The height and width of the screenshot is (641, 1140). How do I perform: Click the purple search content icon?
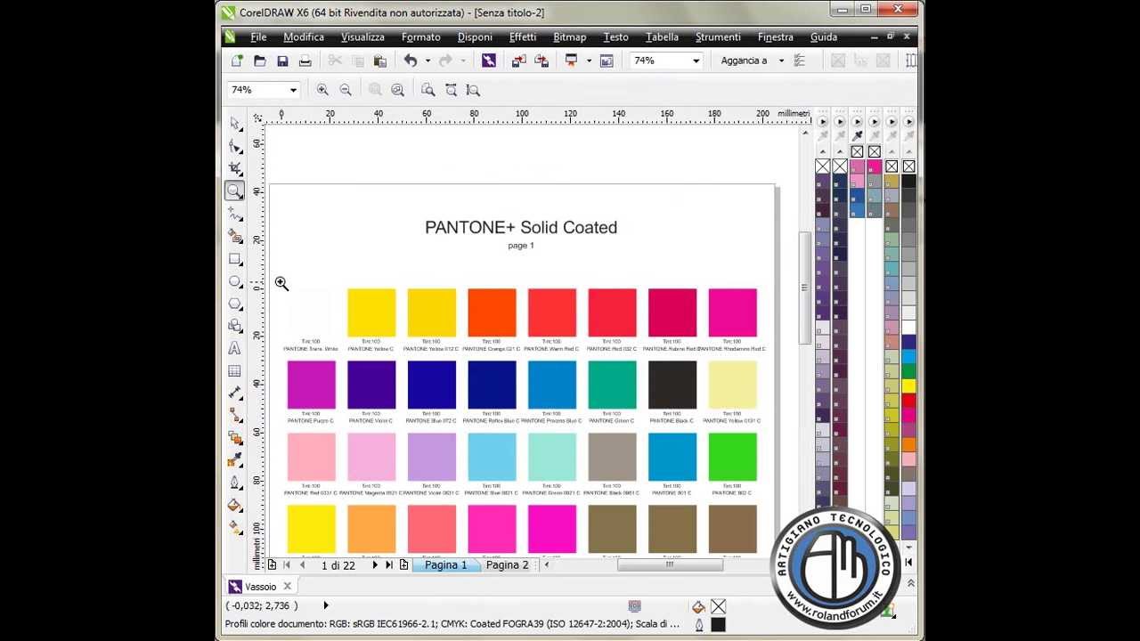489,61
